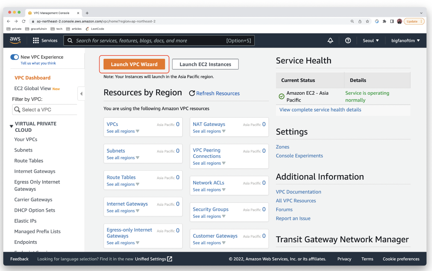Open the help question mark icon
The width and height of the screenshot is (432, 271).
(348, 40)
